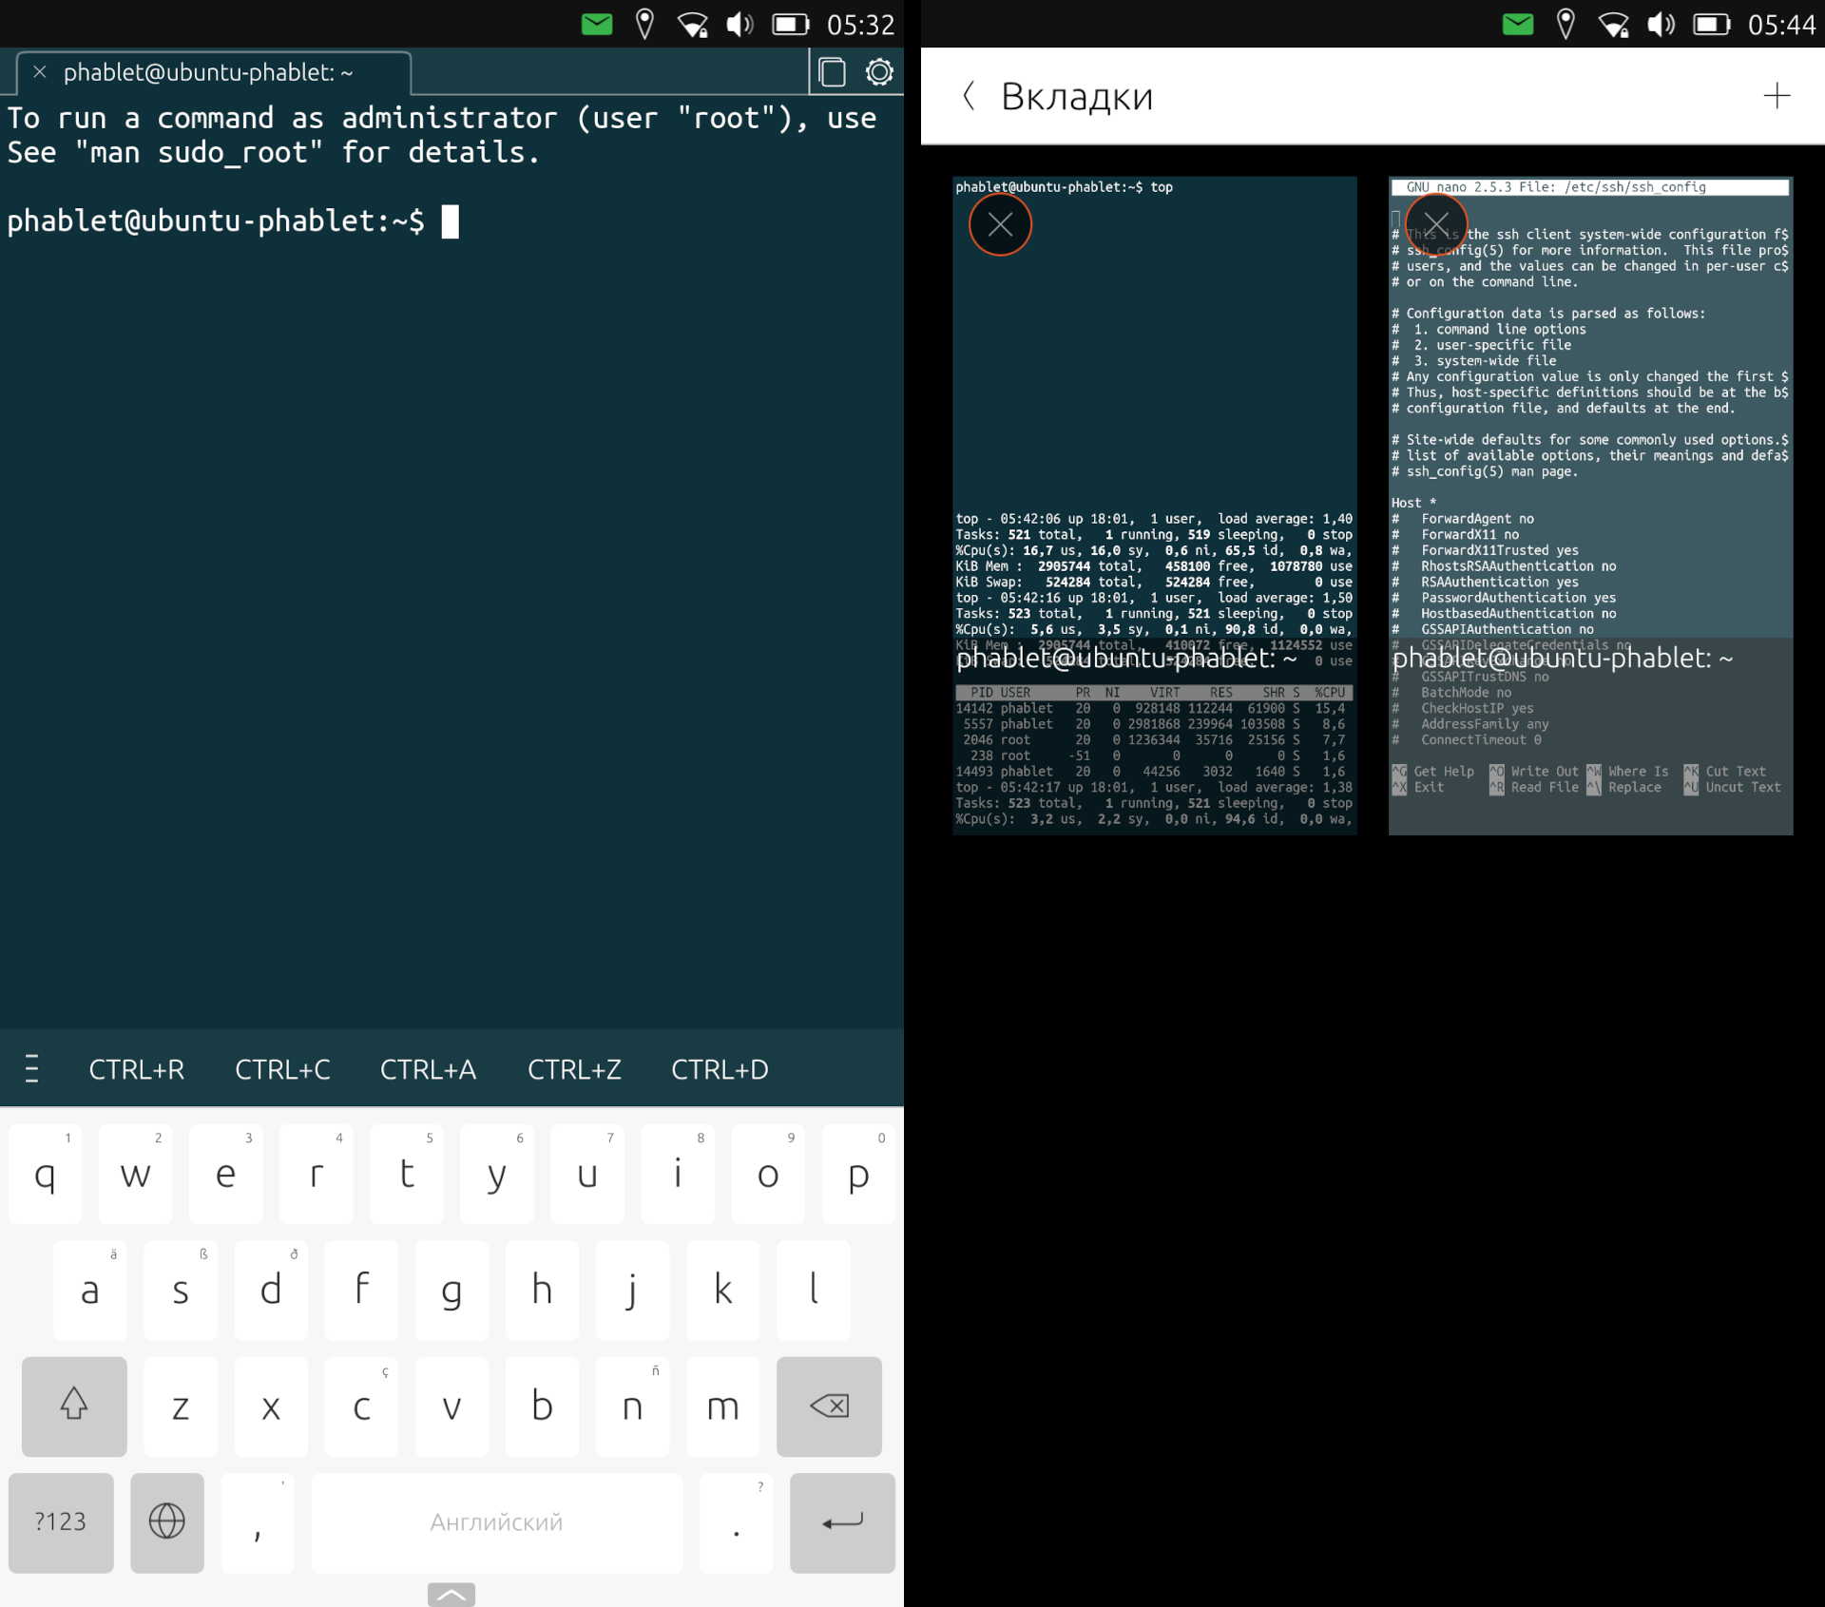Click the Enter key on the keyboard
Viewport: 1825px width, 1607px height.
pyautogui.click(x=840, y=1522)
